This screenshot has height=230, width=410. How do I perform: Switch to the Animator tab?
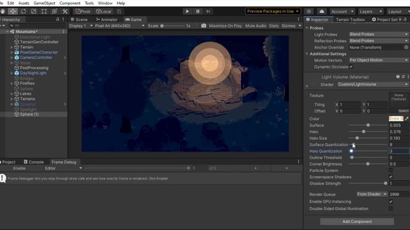coord(107,20)
